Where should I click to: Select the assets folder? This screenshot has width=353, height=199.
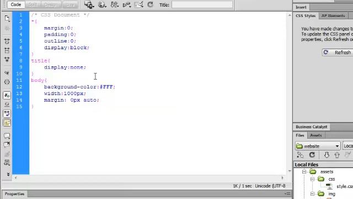[x=327, y=172]
